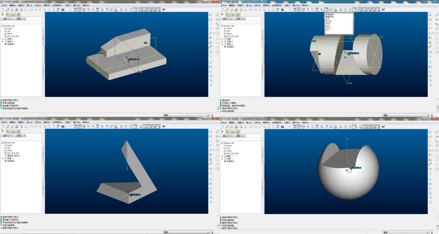Select TOP datum plane in PRT0002 tree
439x234 pixels.
tap(229, 148)
